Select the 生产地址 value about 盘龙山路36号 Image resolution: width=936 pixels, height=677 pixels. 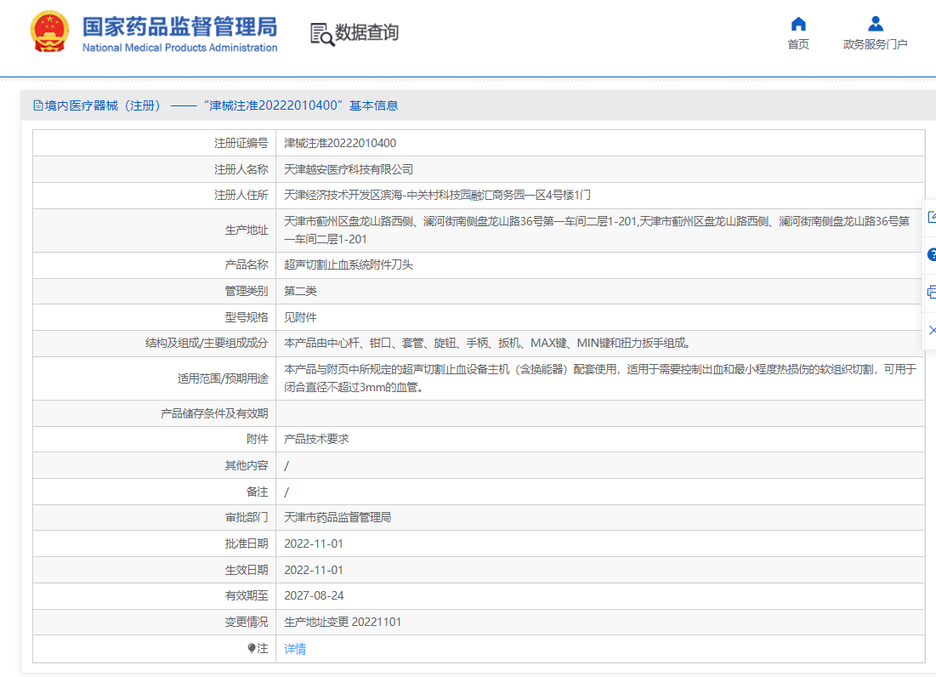tap(597, 230)
